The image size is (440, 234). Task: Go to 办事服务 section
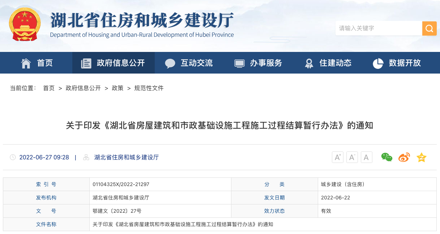tap(258, 63)
